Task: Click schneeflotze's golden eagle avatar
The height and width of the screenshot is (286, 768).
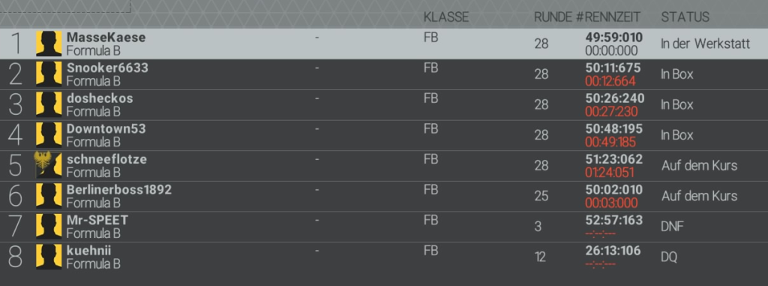Action: pyautogui.click(x=49, y=165)
